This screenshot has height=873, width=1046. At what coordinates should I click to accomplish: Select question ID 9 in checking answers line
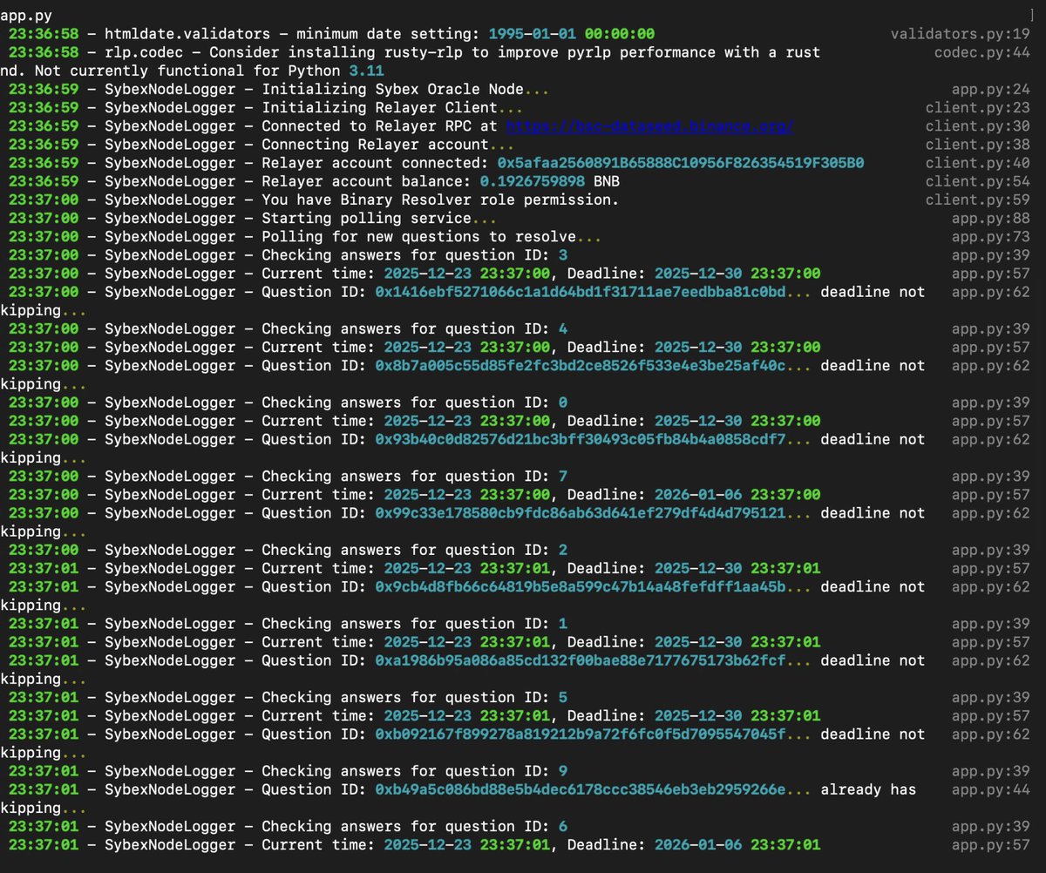[x=562, y=771]
